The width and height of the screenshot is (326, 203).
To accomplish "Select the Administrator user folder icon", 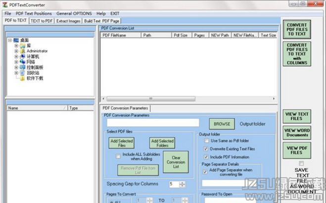I will point(22,51).
